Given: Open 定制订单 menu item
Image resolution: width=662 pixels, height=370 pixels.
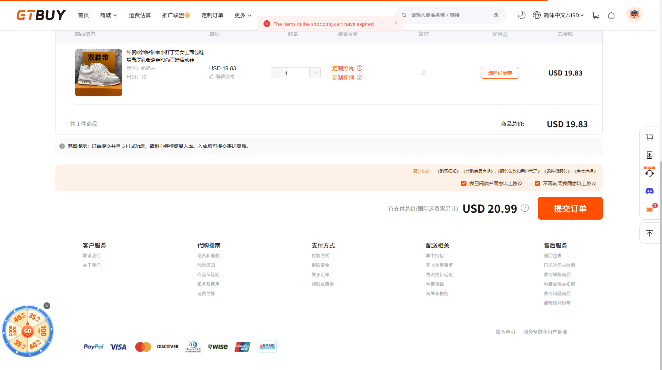Looking at the screenshot, I should coord(212,15).
